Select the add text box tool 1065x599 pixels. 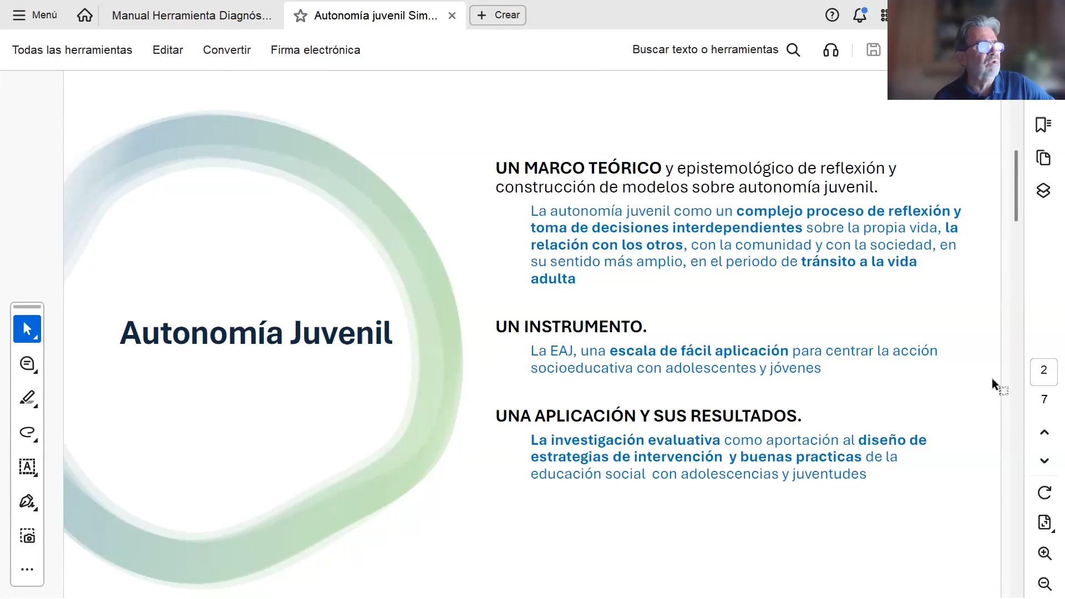(x=27, y=467)
